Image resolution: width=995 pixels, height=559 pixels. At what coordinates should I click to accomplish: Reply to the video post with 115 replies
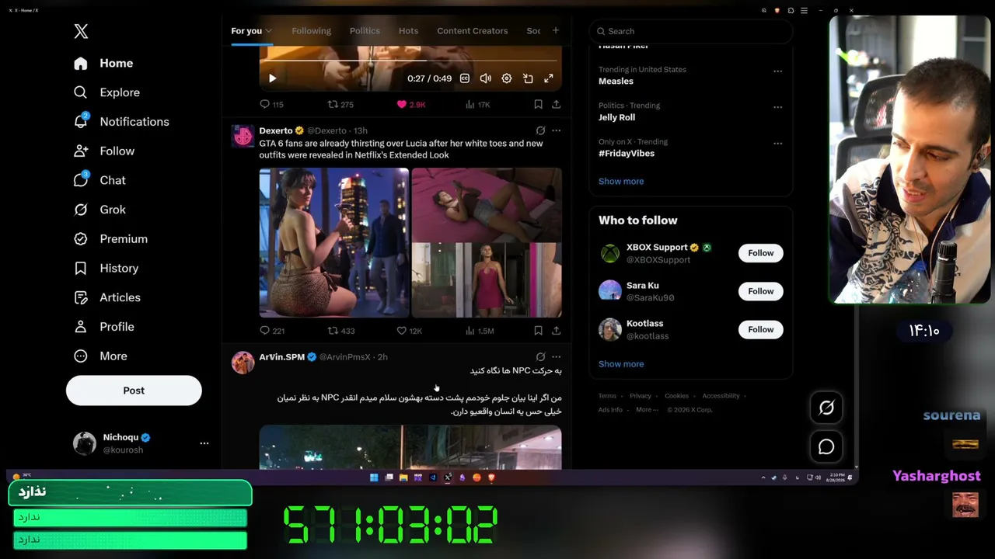[x=271, y=104]
